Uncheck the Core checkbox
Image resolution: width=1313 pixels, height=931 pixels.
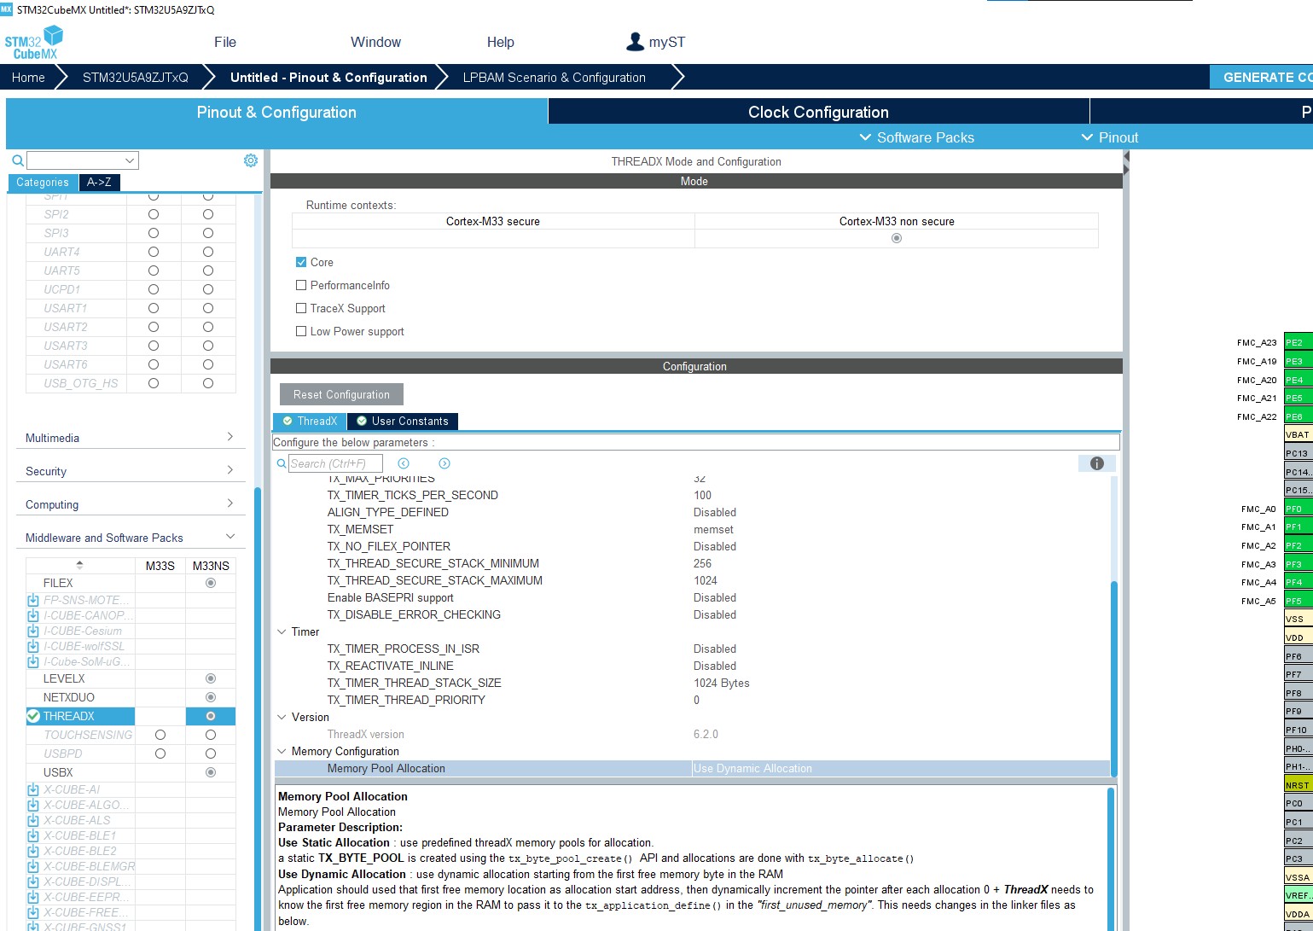[301, 262]
